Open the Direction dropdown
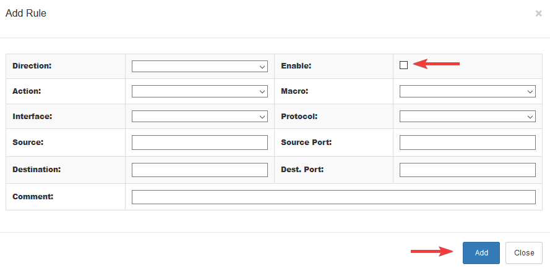This screenshot has width=550, height=269. point(200,67)
